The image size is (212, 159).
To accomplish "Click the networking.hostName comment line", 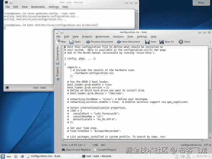I will pyautogui.click(x=108, y=99).
